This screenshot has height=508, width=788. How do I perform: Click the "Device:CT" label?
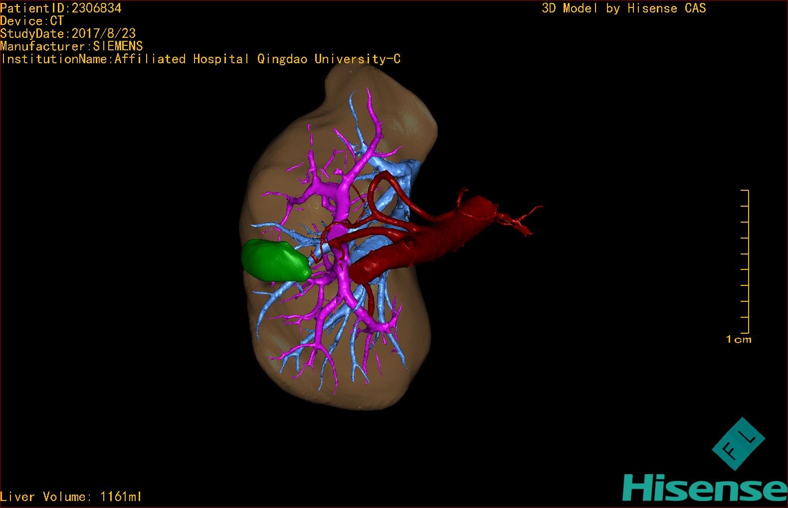32,21
